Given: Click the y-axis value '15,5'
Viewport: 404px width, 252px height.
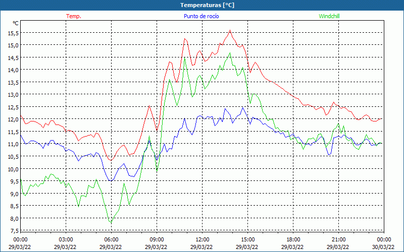Looking at the screenshot, I should pos(14,33).
